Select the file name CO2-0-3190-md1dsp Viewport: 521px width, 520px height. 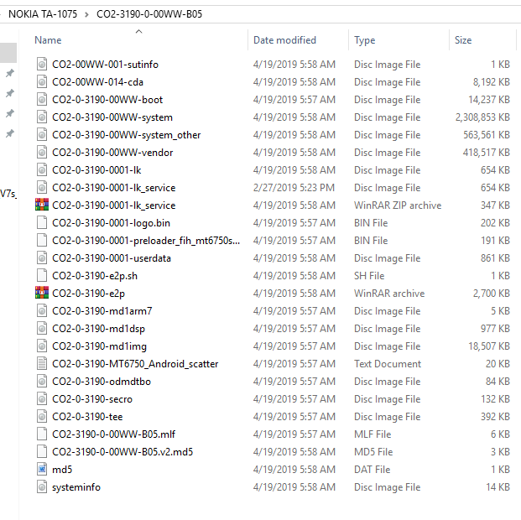click(99, 329)
